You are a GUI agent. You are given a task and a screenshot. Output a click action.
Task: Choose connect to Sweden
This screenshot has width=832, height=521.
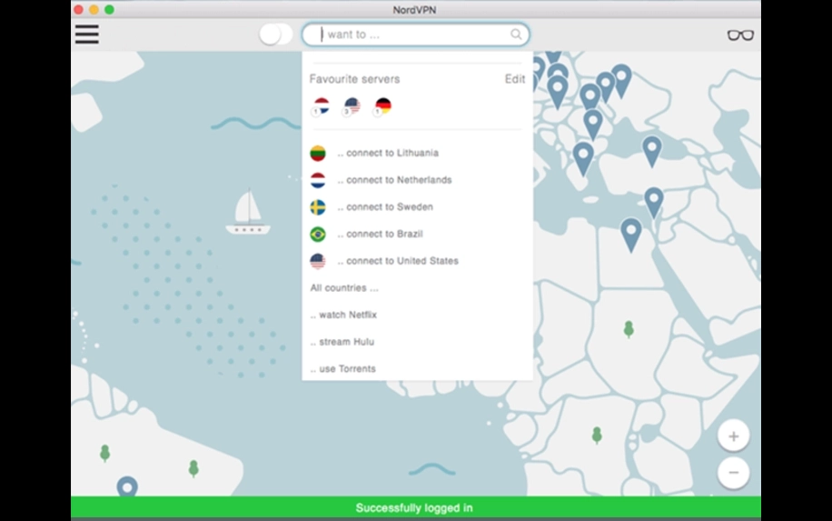coord(385,207)
